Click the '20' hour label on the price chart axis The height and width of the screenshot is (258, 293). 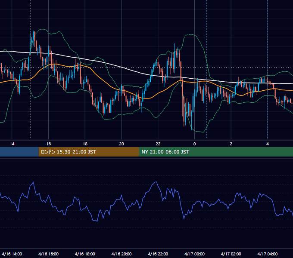point(122,144)
